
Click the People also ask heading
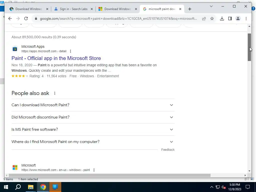(30, 93)
